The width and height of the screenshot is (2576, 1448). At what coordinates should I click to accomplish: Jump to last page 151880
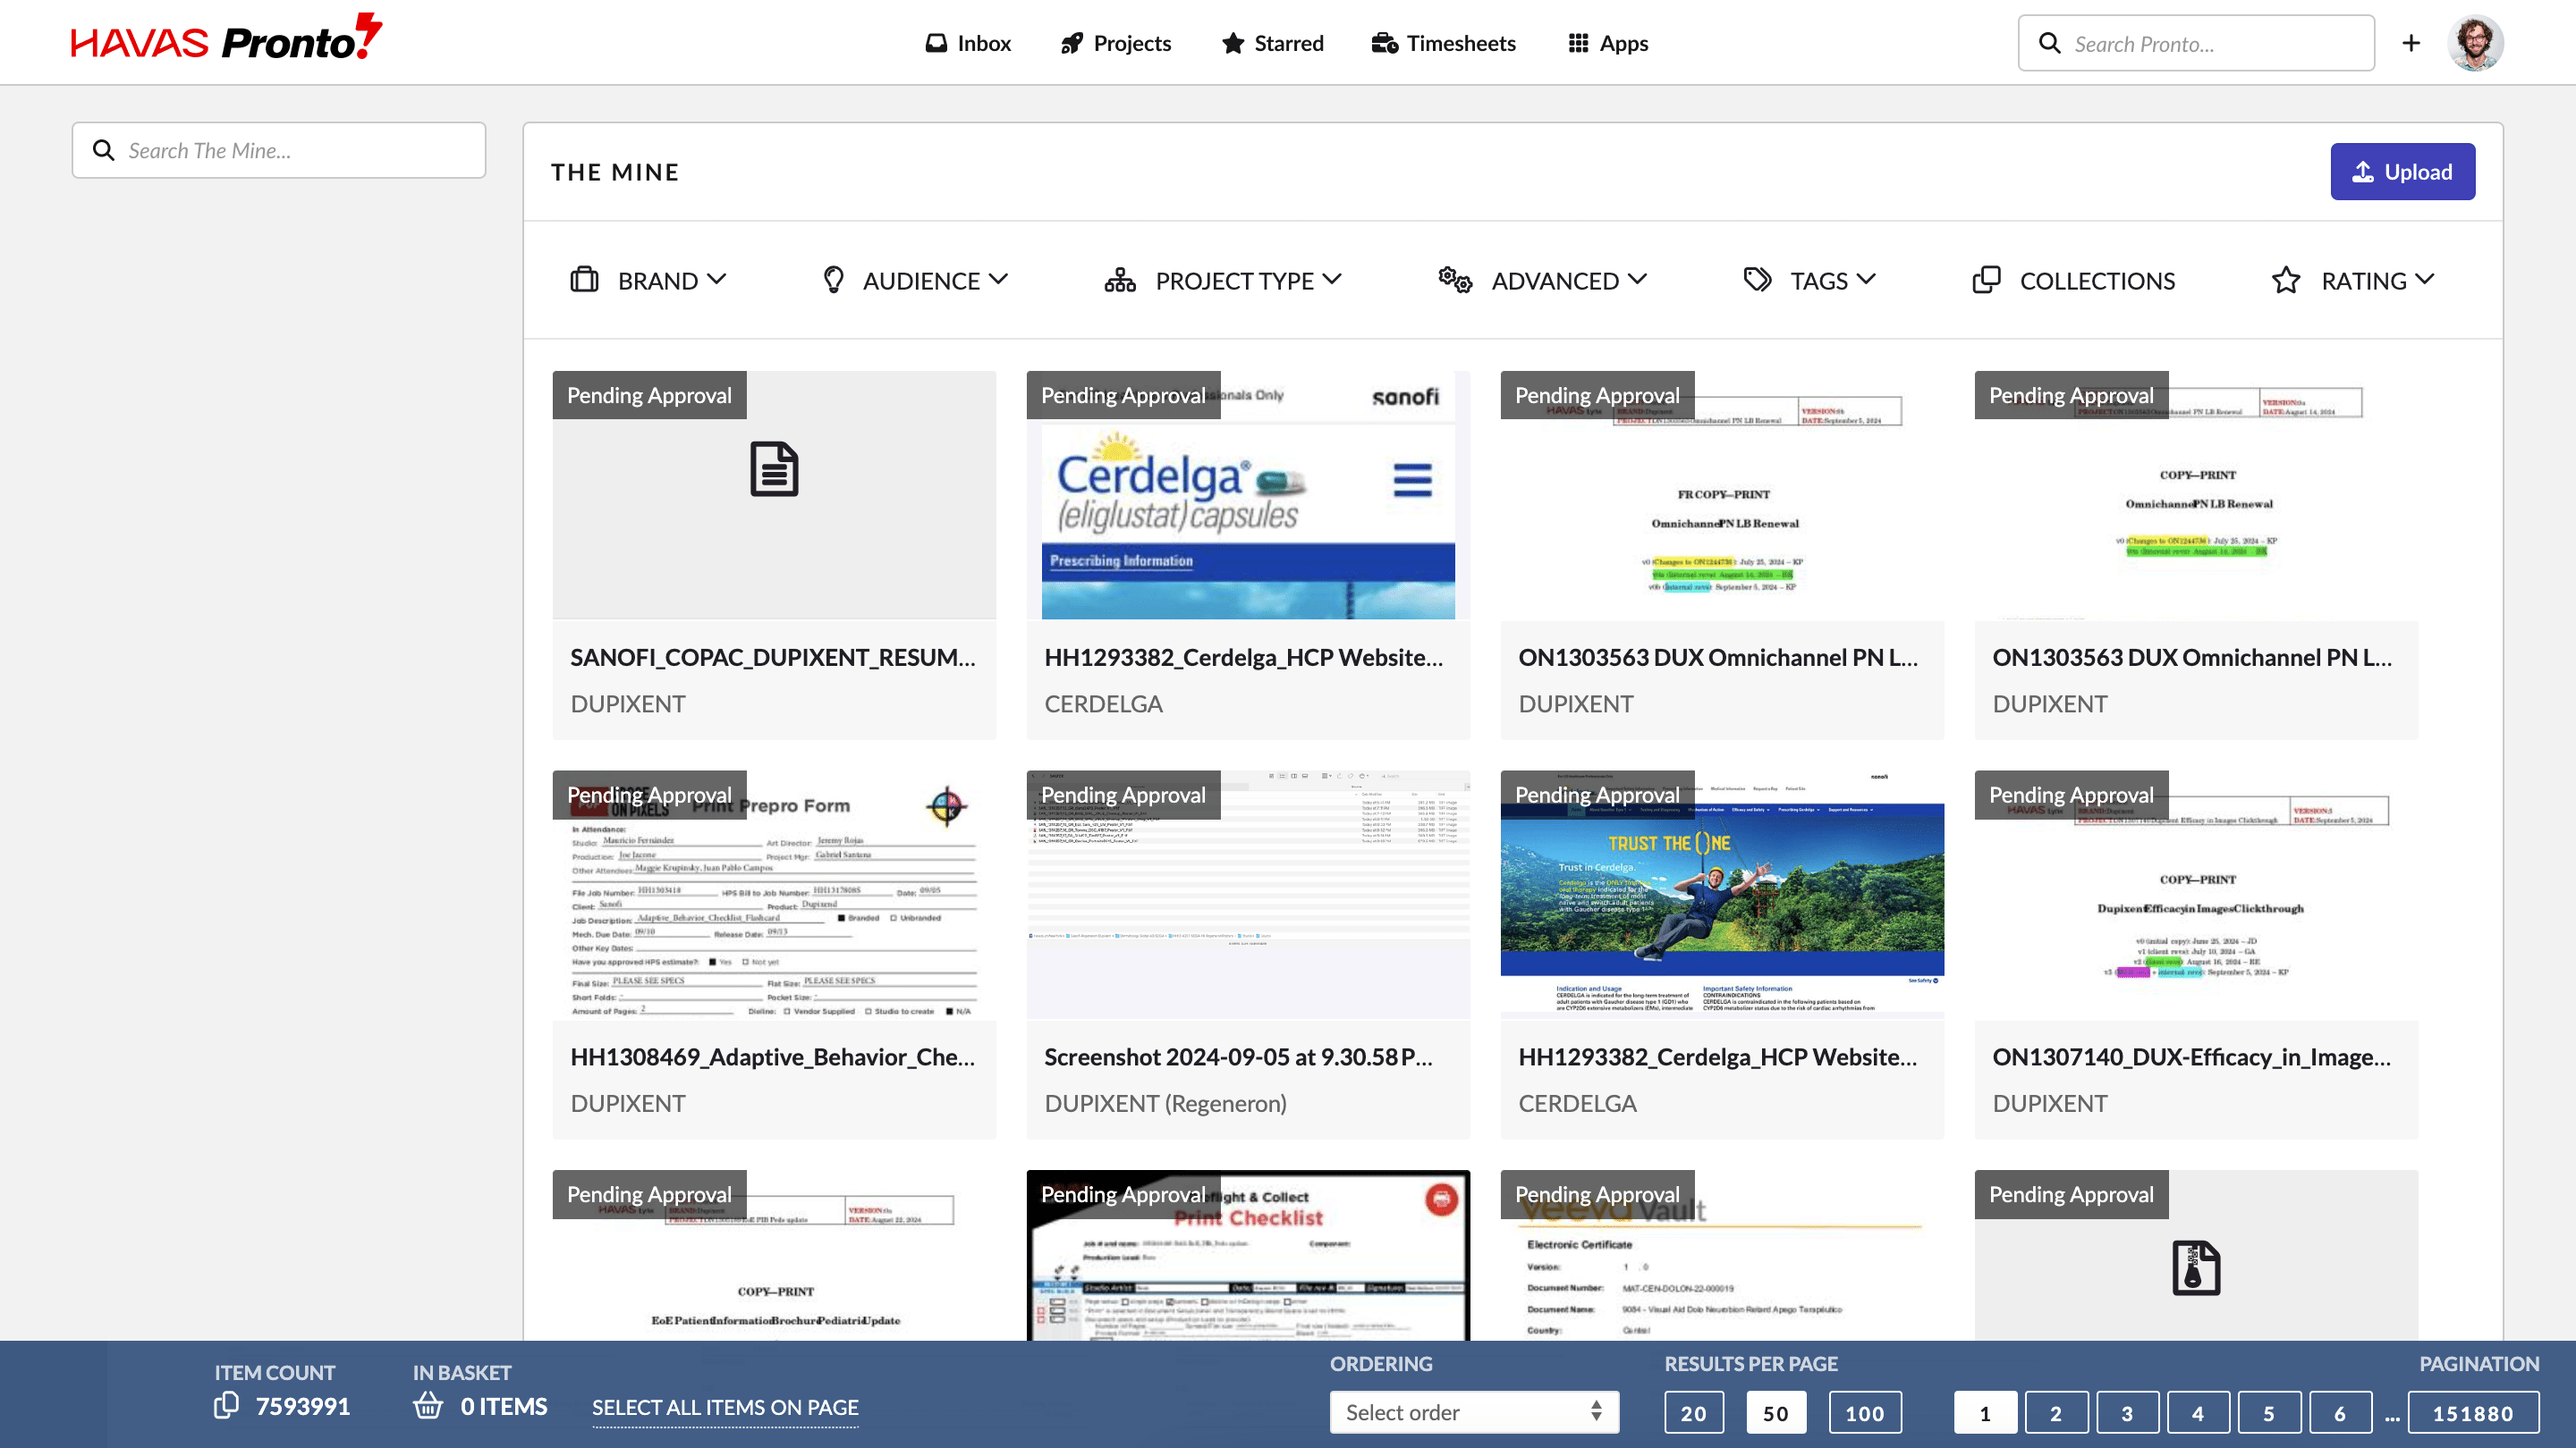pos(2473,1412)
